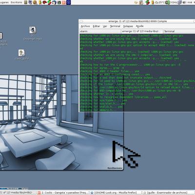Launch the first panel icon after Escritorio
195x195 pixels.
coord(26,2)
